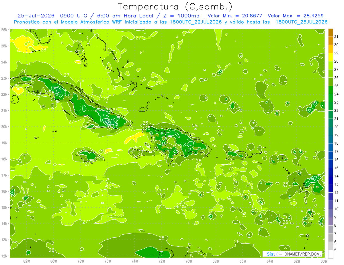Click longitude label "60W"

tap(324, 261)
